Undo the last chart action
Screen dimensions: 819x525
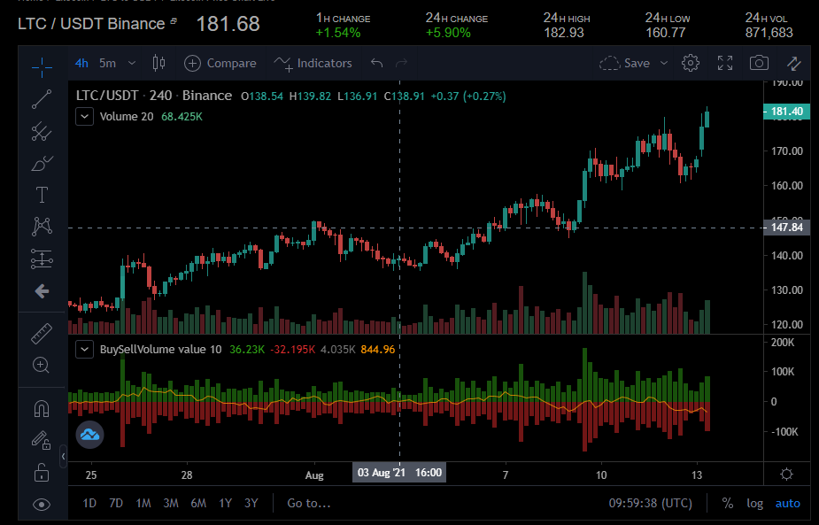click(376, 63)
